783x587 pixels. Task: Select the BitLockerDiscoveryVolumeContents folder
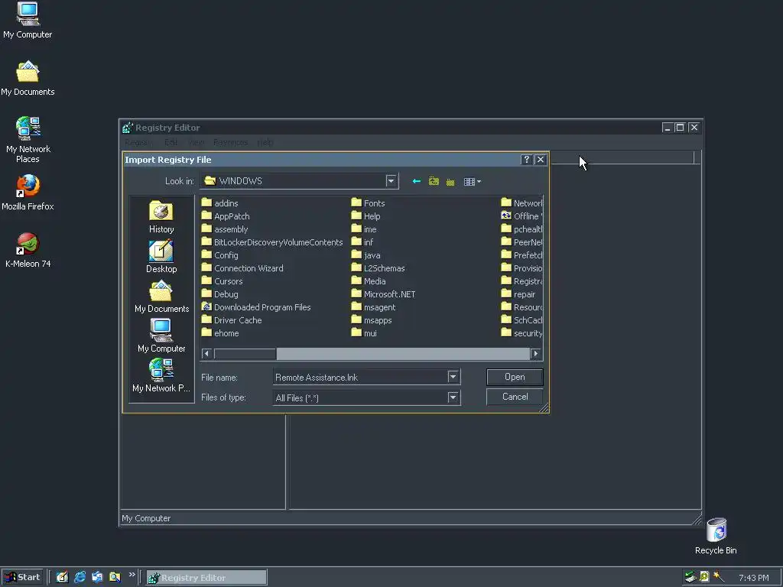pyautogui.click(x=272, y=242)
